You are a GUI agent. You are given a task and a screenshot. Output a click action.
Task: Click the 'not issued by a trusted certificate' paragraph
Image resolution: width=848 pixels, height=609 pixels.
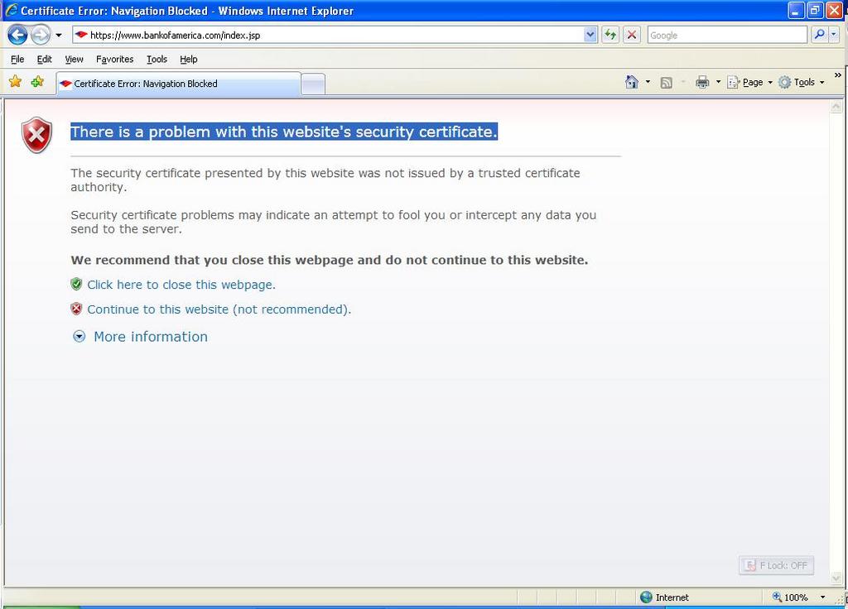tap(325, 180)
